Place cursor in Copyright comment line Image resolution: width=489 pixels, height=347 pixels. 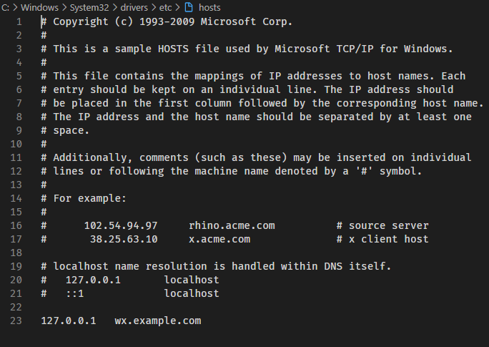coord(167,22)
